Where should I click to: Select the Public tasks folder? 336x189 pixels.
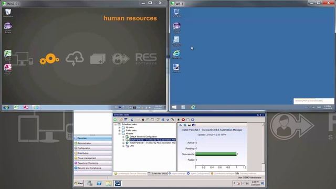pyautogui.click(x=131, y=131)
